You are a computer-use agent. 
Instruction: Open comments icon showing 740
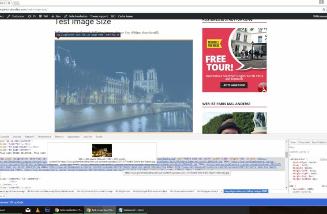43,16
